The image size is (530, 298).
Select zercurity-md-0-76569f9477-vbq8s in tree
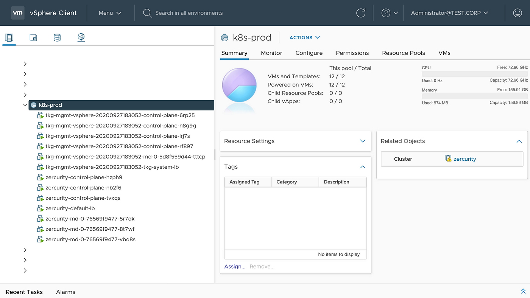[x=90, y=239]
